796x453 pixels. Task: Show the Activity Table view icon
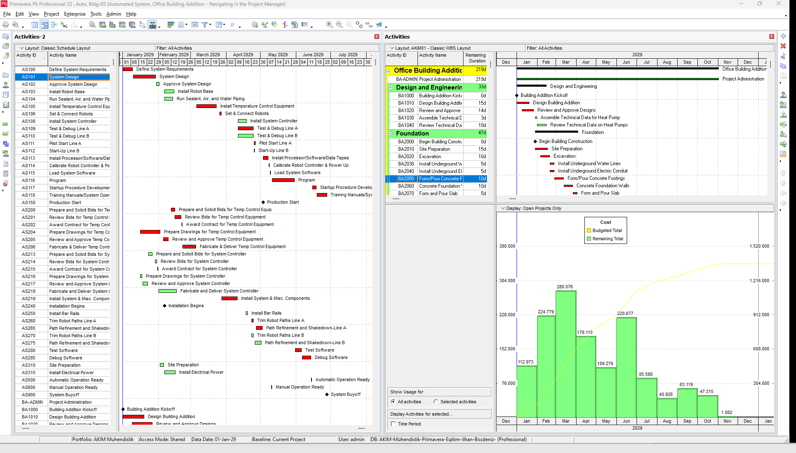[35, 25]
